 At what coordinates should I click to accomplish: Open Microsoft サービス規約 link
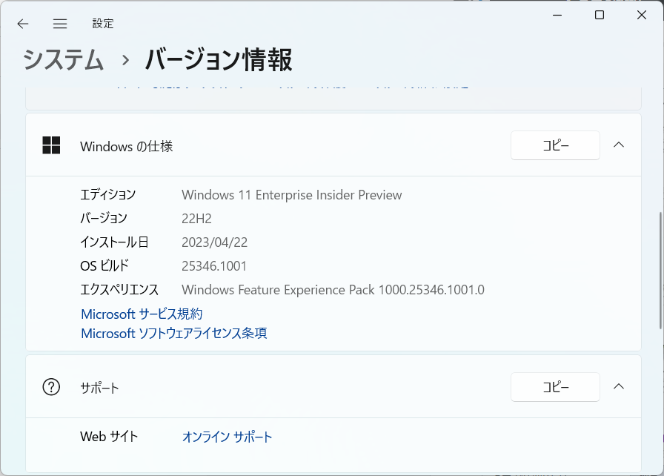coord(142,314)
